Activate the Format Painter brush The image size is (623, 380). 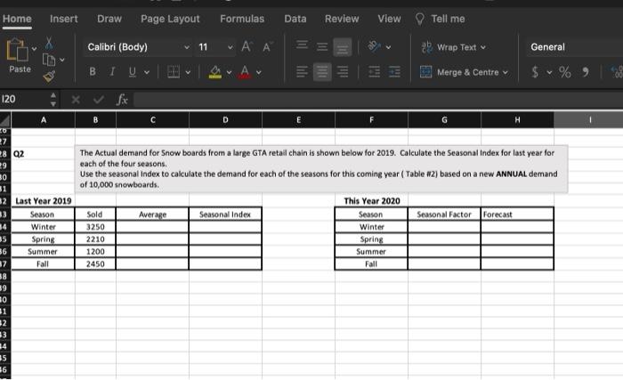coord(49,76)
